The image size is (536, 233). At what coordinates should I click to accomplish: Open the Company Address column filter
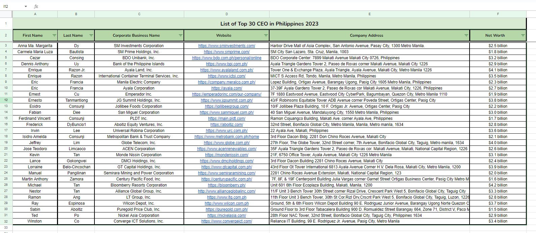(x=466, y=35)
